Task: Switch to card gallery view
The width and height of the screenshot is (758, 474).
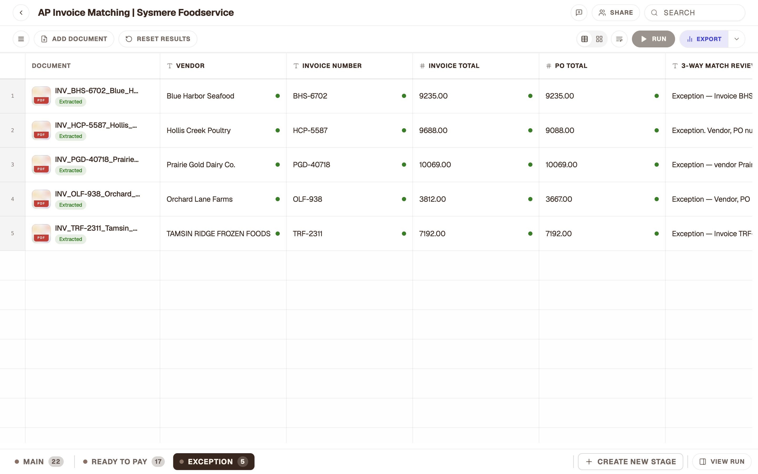Action: (x=599, y=39)
